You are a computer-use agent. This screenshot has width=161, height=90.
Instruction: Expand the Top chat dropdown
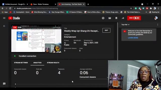click(125, 24)
